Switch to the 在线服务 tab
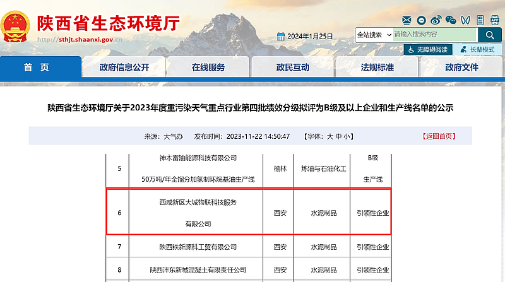505x282 pixels. pos(208,67)
